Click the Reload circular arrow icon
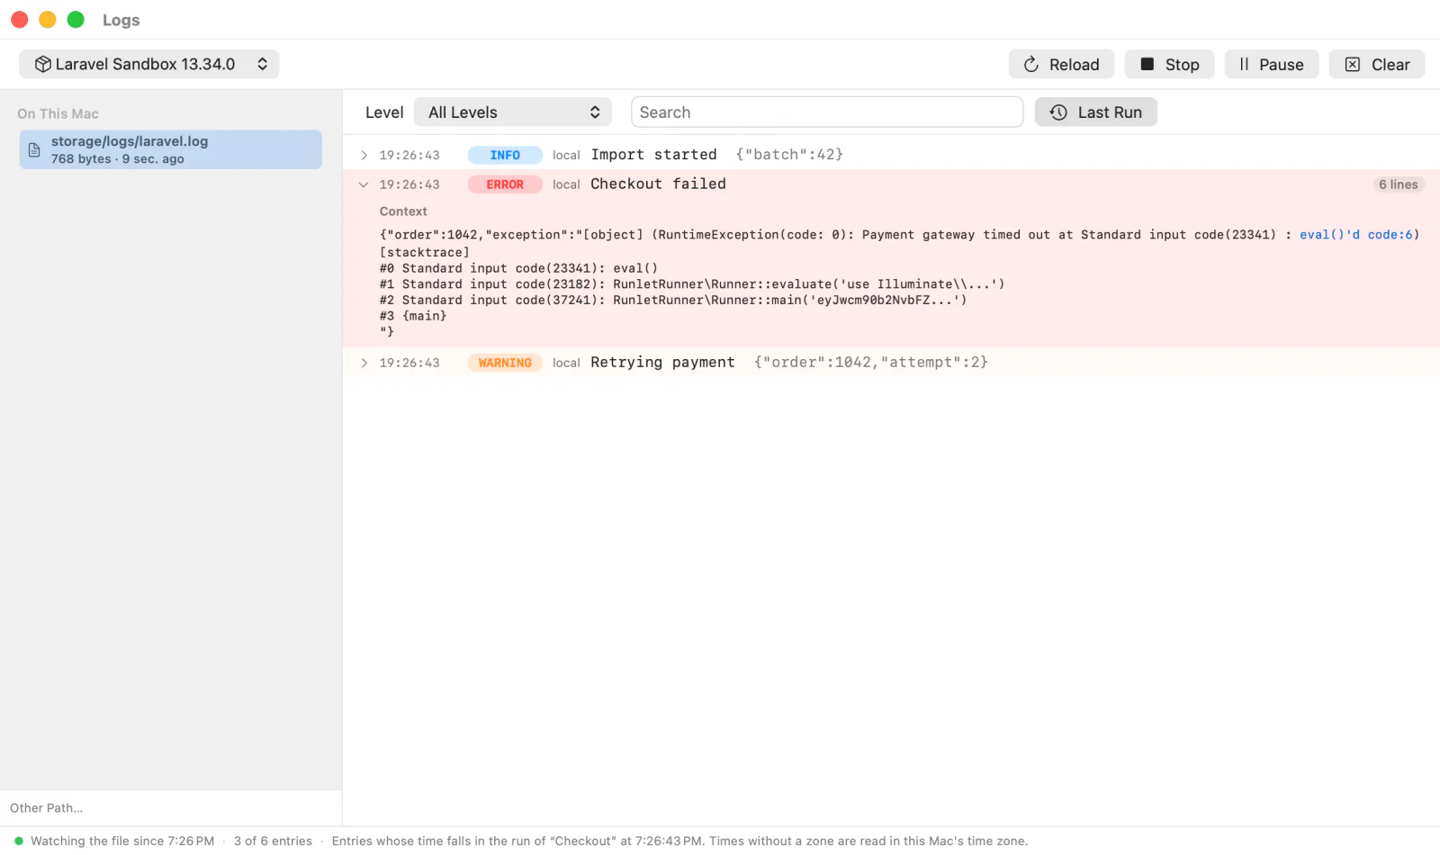Image resolution: width=1440 pixels, height=855 pixels. (x=1031, y=64)
